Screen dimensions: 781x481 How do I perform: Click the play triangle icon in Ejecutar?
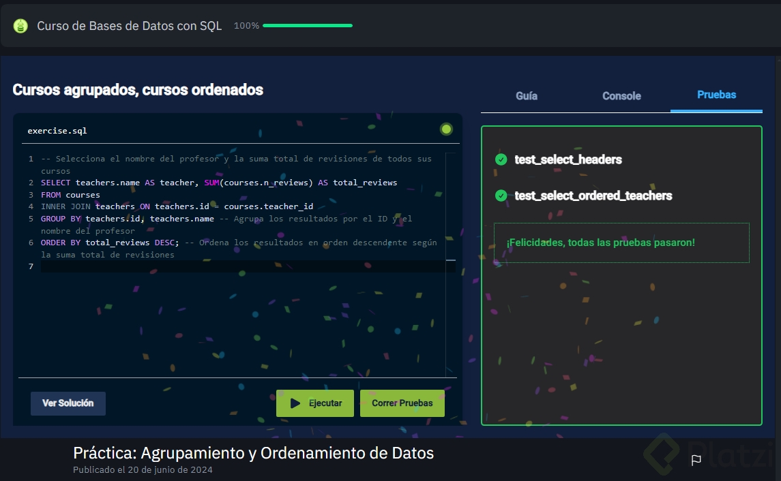(295, 403)
